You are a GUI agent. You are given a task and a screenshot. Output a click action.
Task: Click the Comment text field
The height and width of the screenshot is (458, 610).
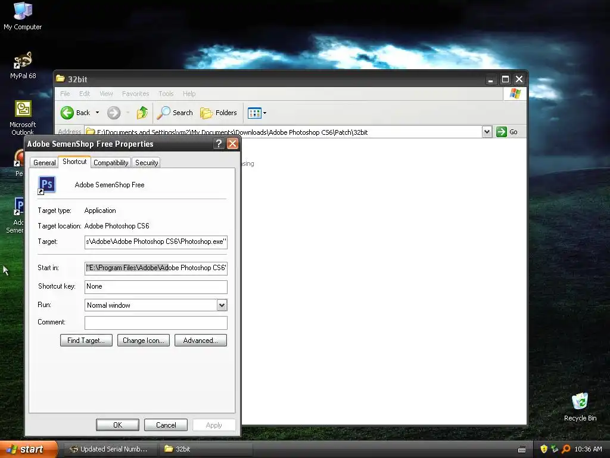point(156,323)
